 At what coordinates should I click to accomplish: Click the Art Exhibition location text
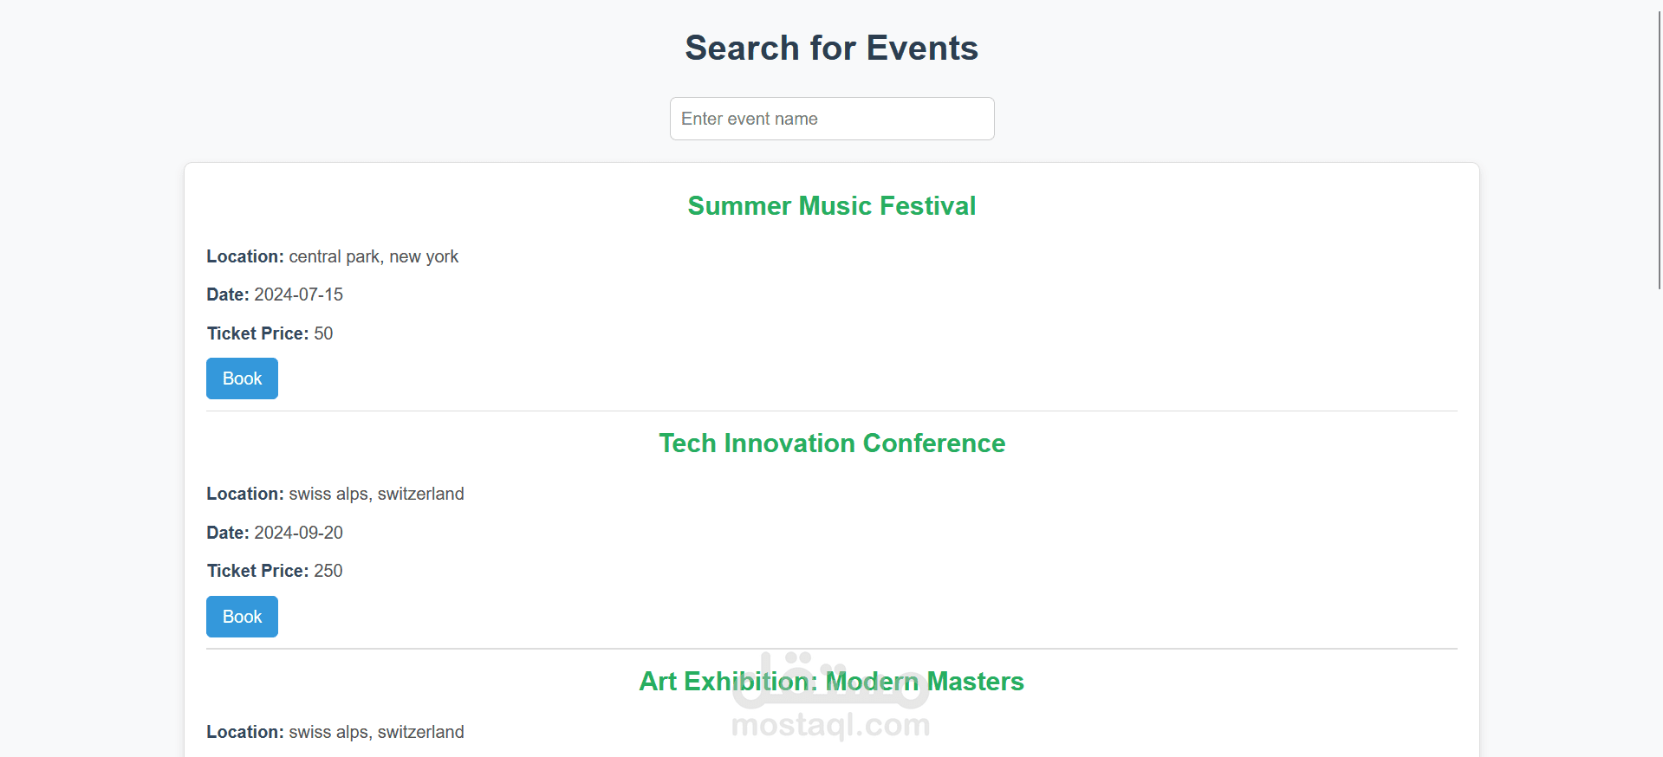[x=376, y=732]
